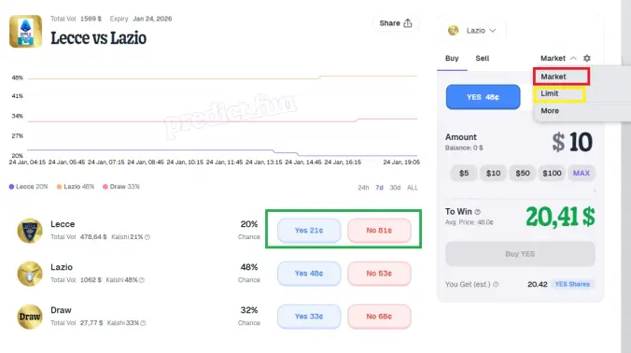Click the 20,41 $ to win value
The image size is (631, 353).
point(560,217)
